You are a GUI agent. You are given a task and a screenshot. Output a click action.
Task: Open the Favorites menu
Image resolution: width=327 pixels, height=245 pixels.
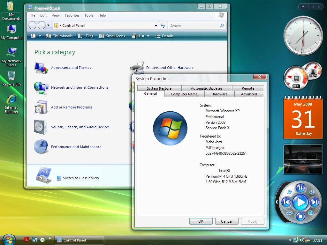[x=72, y=15]
